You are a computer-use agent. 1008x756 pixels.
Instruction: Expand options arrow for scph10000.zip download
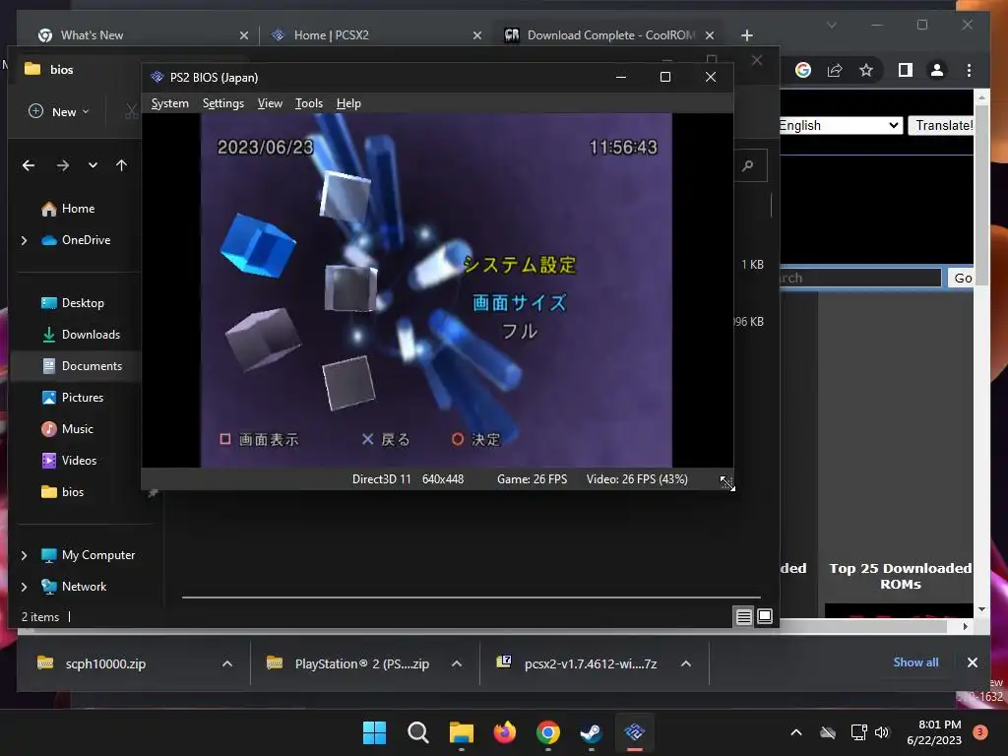(227, 663)
